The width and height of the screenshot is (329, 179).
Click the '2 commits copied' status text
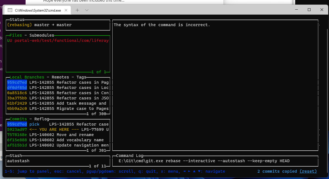277,171
